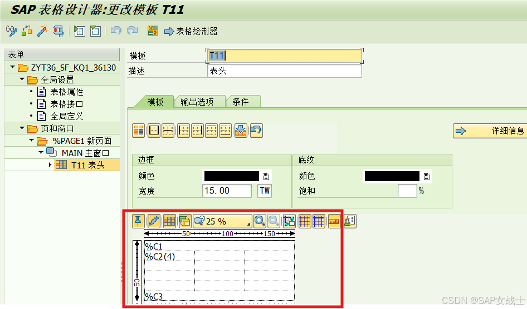527x309 pixels.
Task: Apply the top border line button
Action: tap(211, 131)
